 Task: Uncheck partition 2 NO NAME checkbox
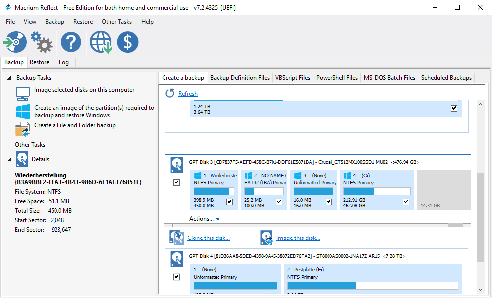(x=279, y=202)
